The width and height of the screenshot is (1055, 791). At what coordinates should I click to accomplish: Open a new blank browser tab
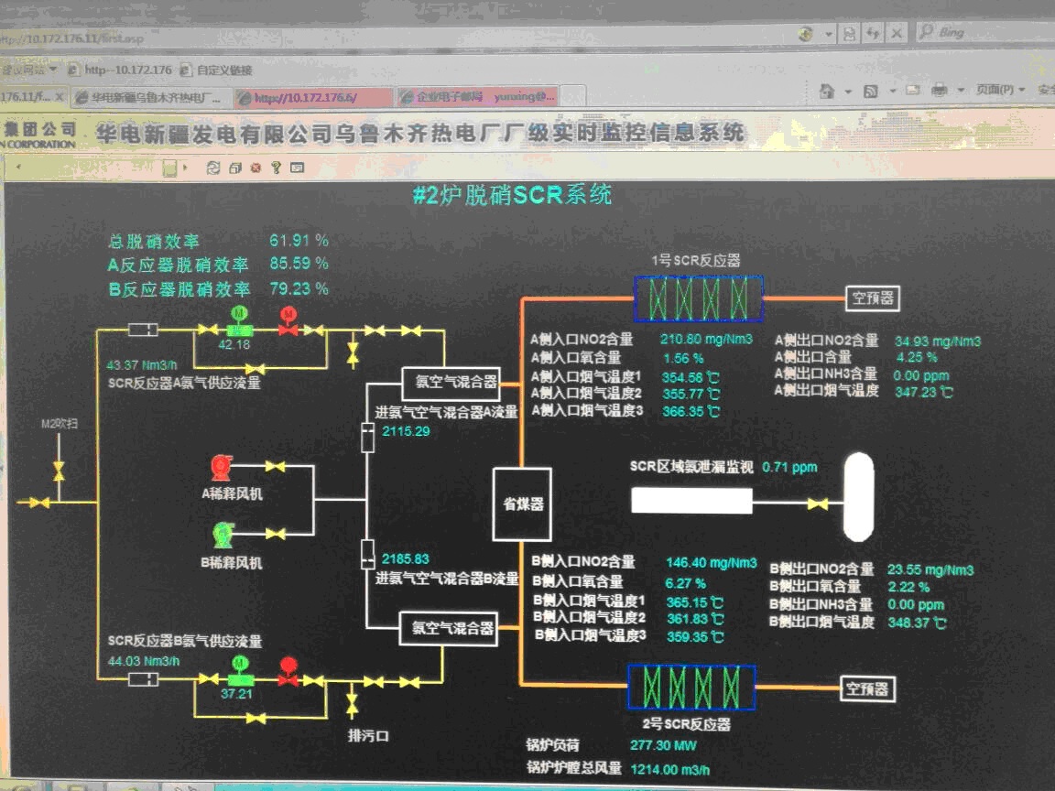(x=572, y=97)
